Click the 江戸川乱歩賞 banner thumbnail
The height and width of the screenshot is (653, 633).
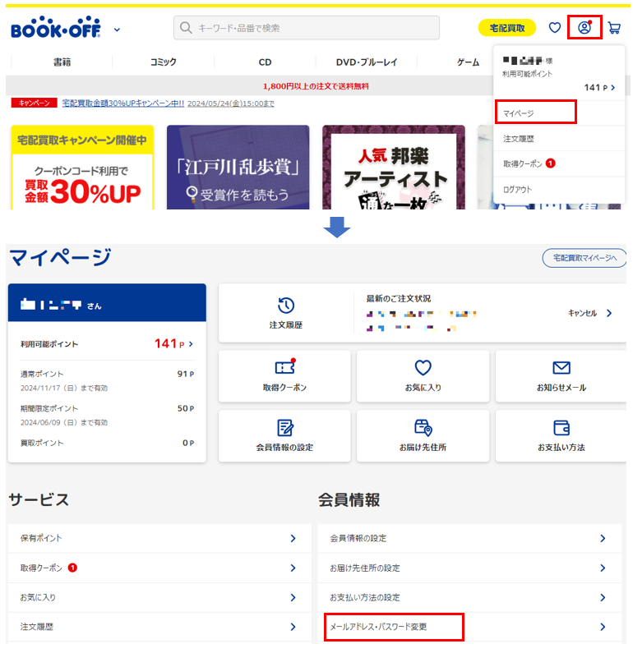point(238,167)
